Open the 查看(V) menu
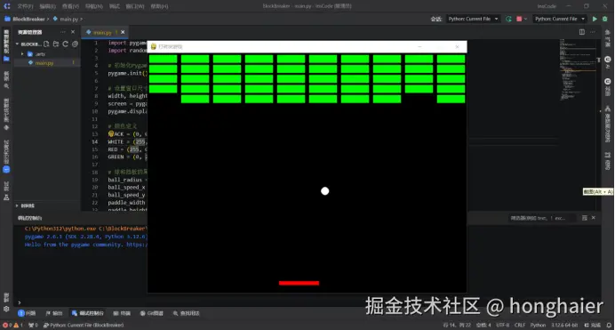Screen dimensions: 615x330 70,6
